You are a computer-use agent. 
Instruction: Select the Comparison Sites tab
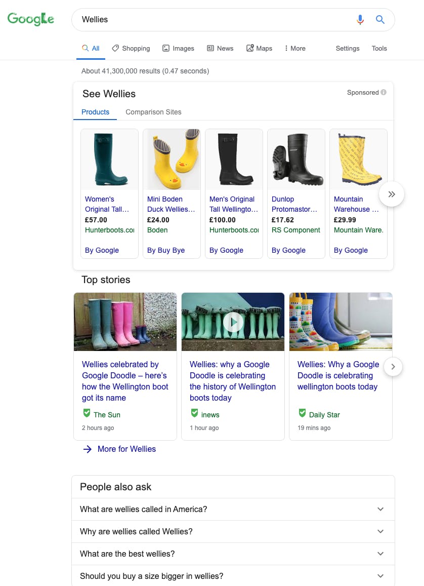[x=153, y=112]
